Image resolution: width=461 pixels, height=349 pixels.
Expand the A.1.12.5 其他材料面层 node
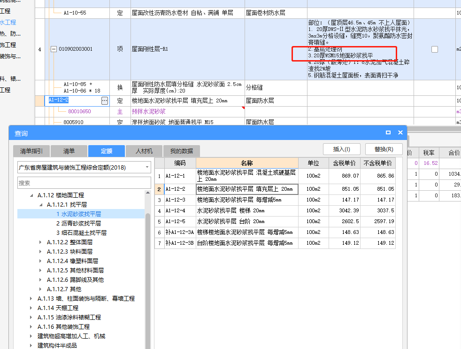point(40,271)
